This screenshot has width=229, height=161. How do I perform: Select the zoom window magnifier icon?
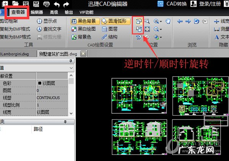147,21
